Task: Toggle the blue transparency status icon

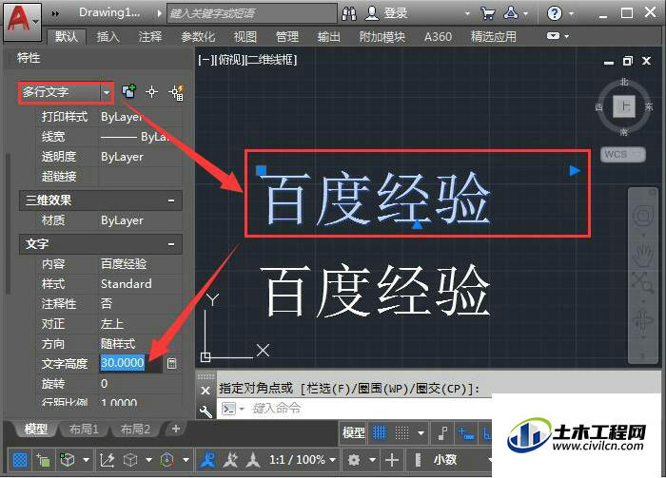Action: (x=20, y=460)
